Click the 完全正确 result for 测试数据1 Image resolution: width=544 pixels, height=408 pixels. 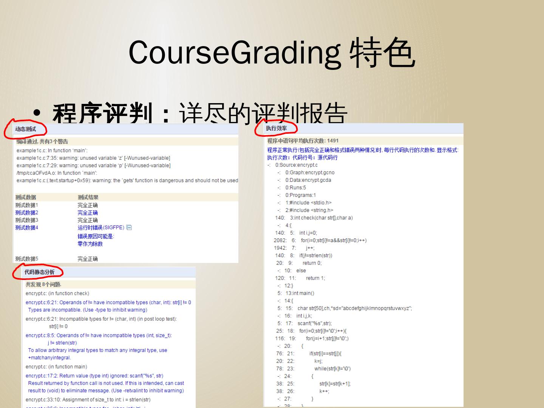[x=88, y=205]
